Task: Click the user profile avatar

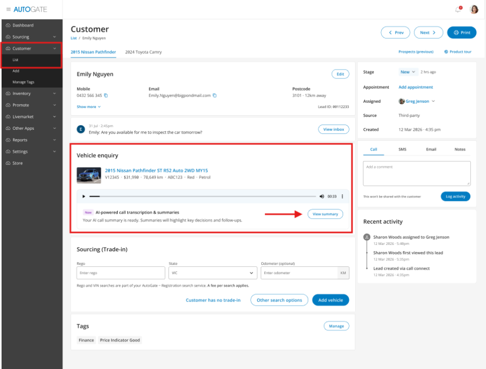Action: tap(474, 9)
